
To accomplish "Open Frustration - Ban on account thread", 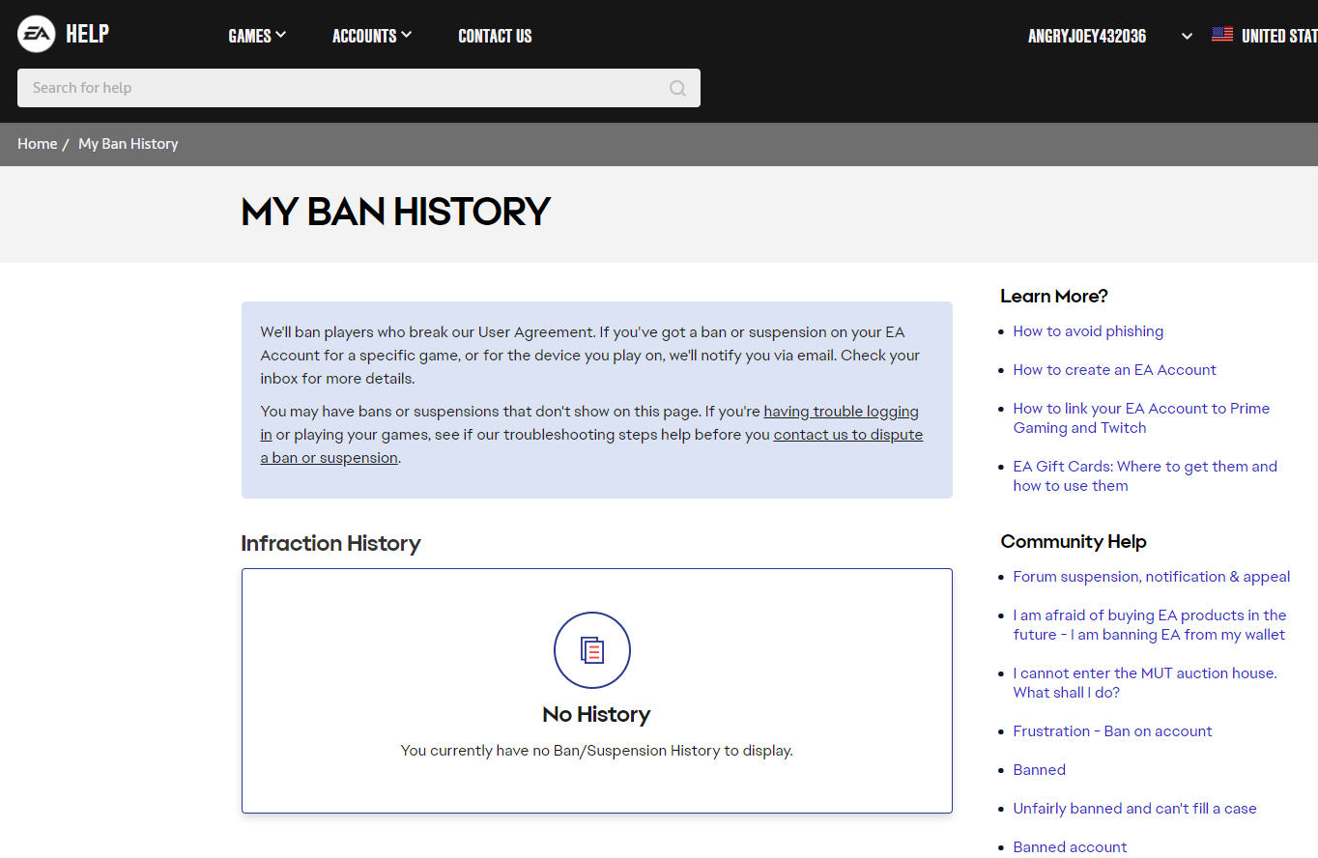I will (x=1112, y=731).
